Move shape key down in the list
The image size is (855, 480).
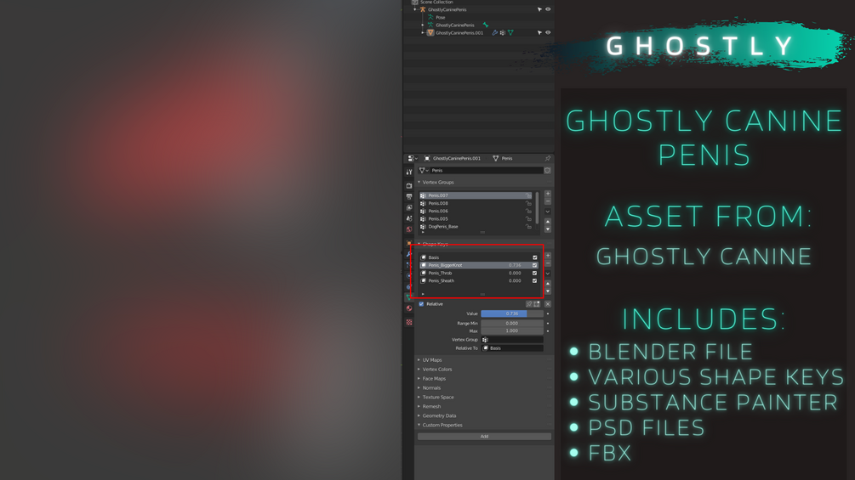point(548,291)
